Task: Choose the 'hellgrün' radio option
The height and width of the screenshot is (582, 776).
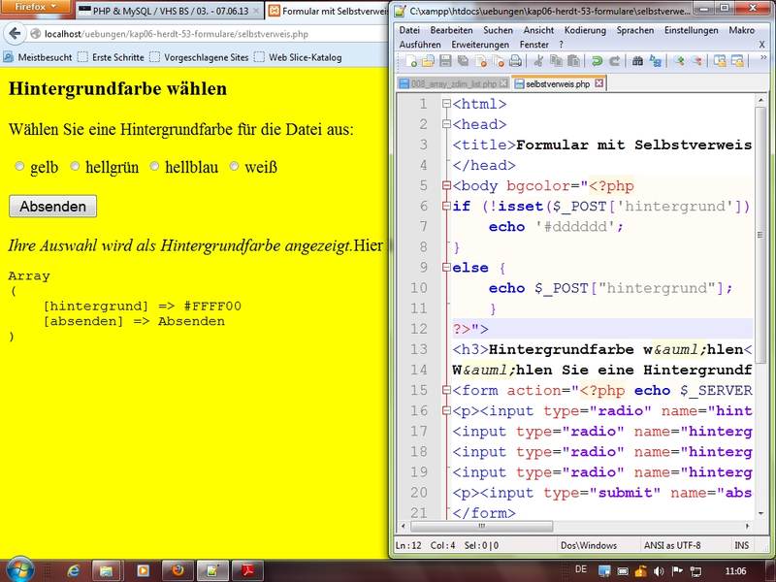Action: pos(75,167)
